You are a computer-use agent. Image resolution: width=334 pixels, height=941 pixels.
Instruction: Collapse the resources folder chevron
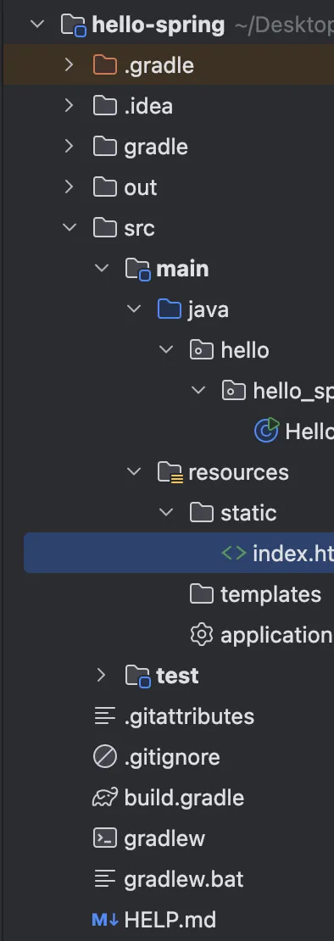coord(134,471)
